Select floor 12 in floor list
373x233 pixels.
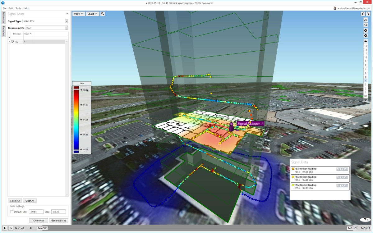366,49
